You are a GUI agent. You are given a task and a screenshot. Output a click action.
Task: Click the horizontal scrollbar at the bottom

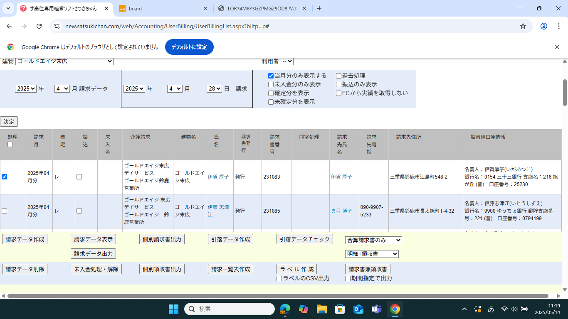click(278, 296)
